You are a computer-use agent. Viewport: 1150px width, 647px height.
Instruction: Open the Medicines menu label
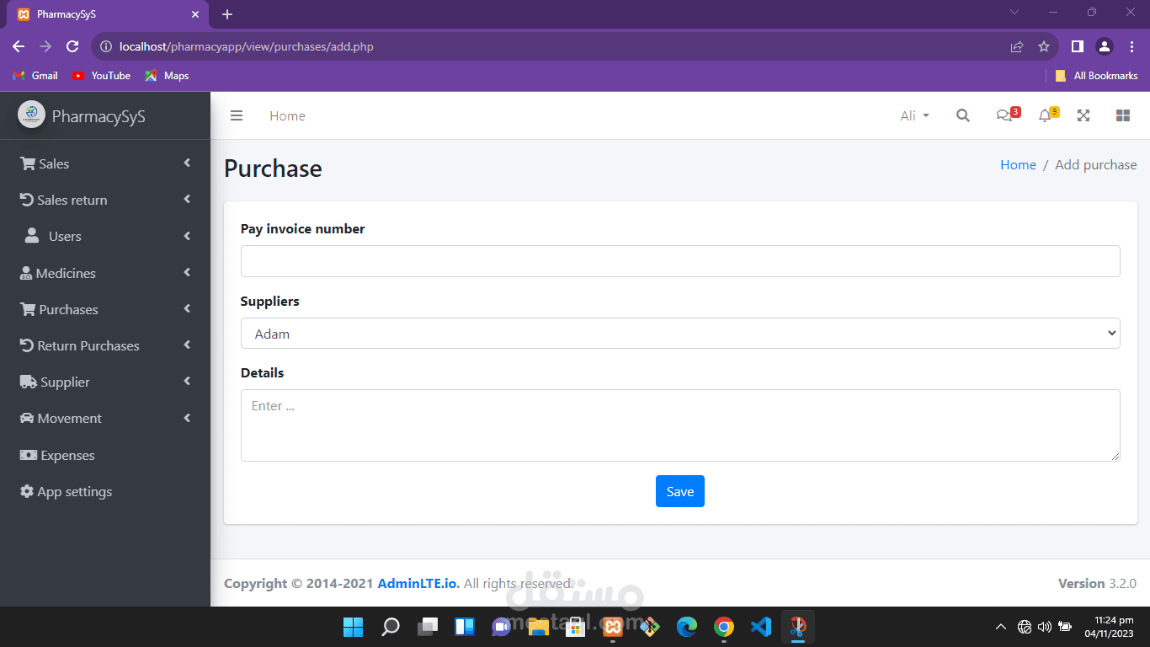[x=66, y=273]
